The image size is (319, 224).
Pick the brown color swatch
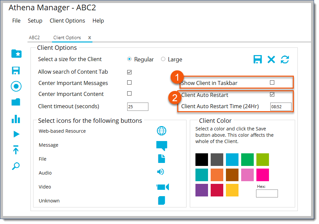(232, 175)
